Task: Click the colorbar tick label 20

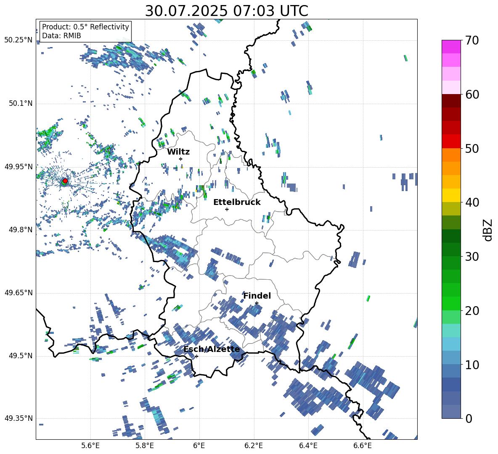Action: coord(472,310)
